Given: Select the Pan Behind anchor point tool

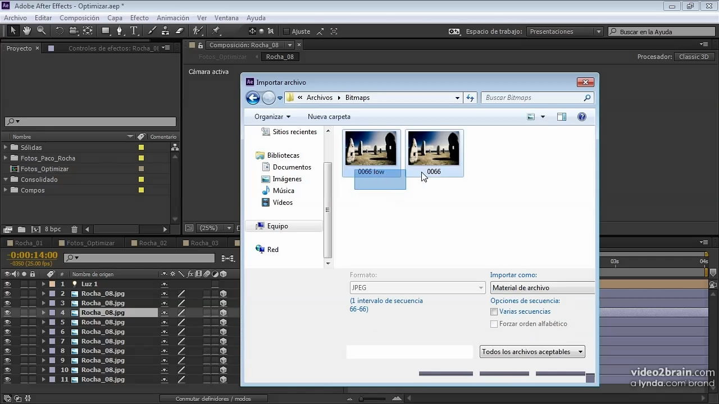Looking at the screenshot, I should (88, 31).
